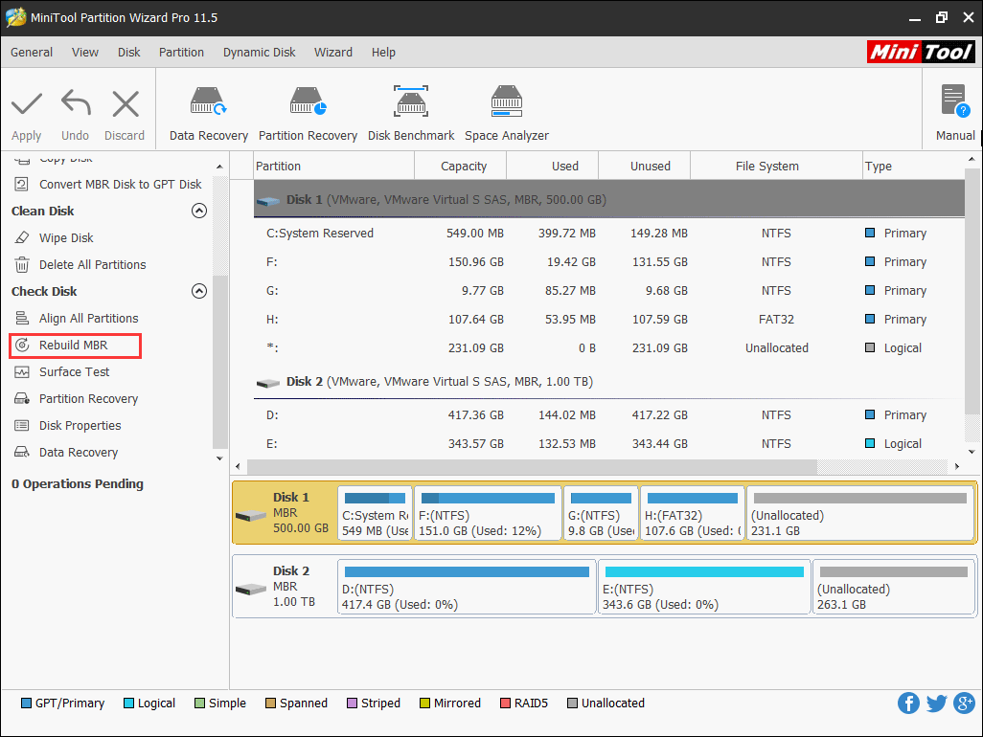
Task: Open the Dynamic Disk menu
Action: point(259,53)
